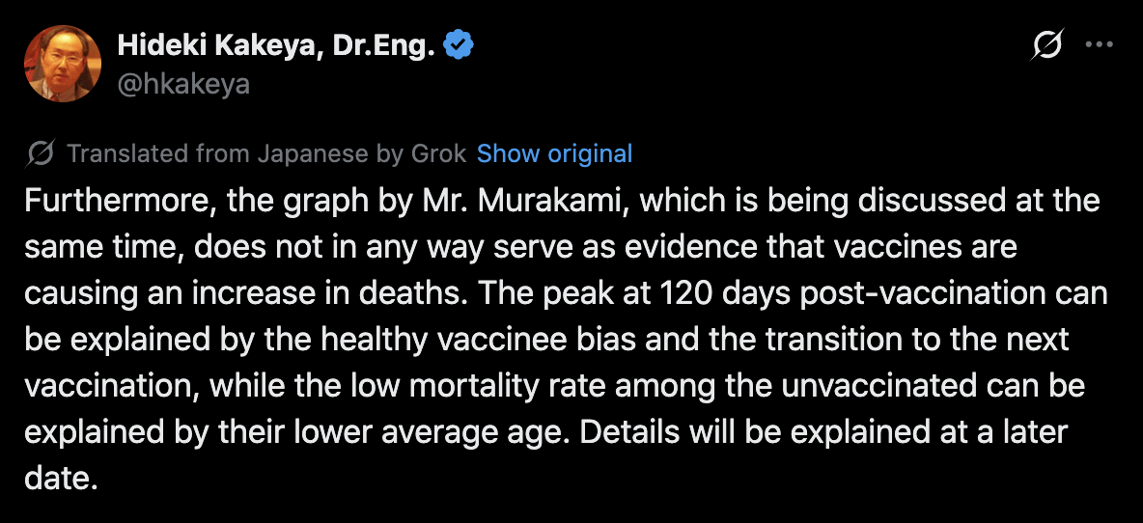The height and width of the screenshot is (523, 1143).
Task: Open the Grok explain-post icon at top right
Action: pyautogui.click(x=1049, y=45)
